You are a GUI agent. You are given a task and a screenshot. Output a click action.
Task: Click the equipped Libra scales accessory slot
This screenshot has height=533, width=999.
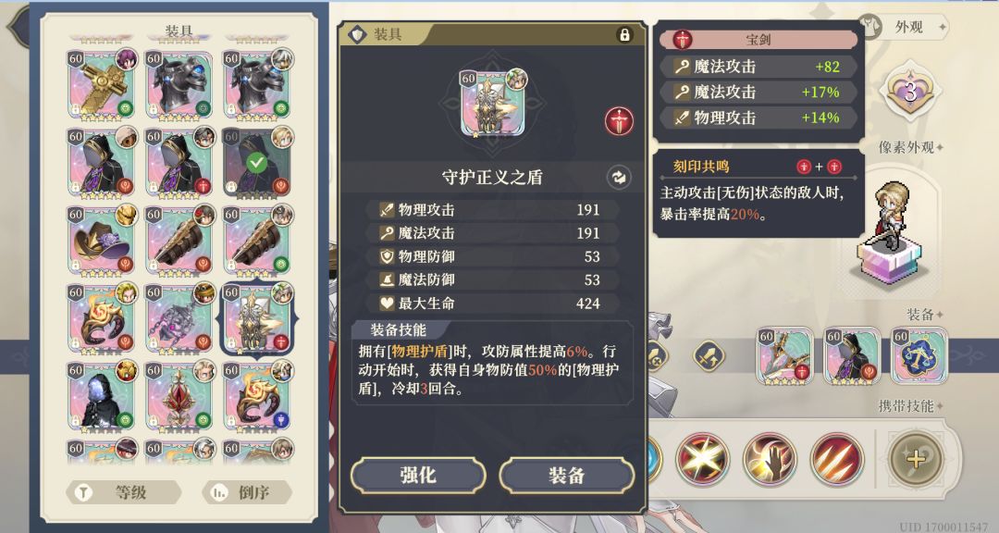coord(919,355)
